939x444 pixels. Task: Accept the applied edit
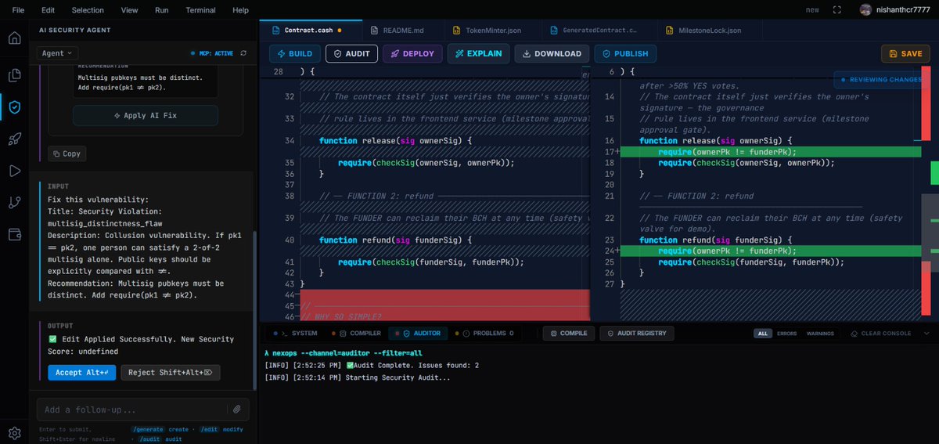tap(81, 373)
